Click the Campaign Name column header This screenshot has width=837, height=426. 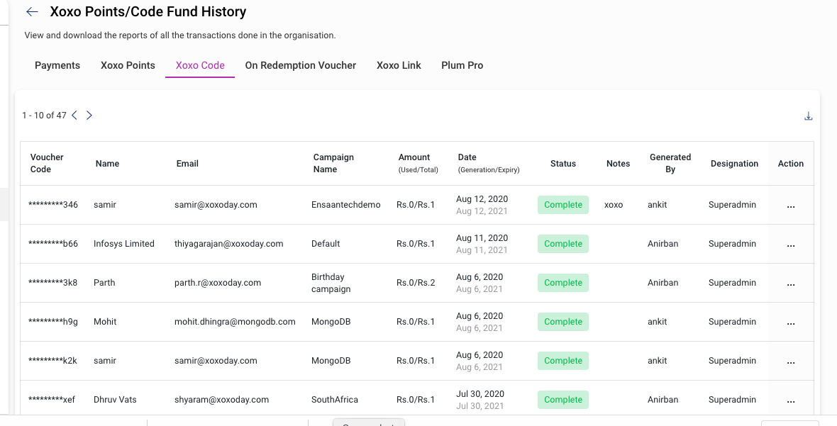(333, 163)
